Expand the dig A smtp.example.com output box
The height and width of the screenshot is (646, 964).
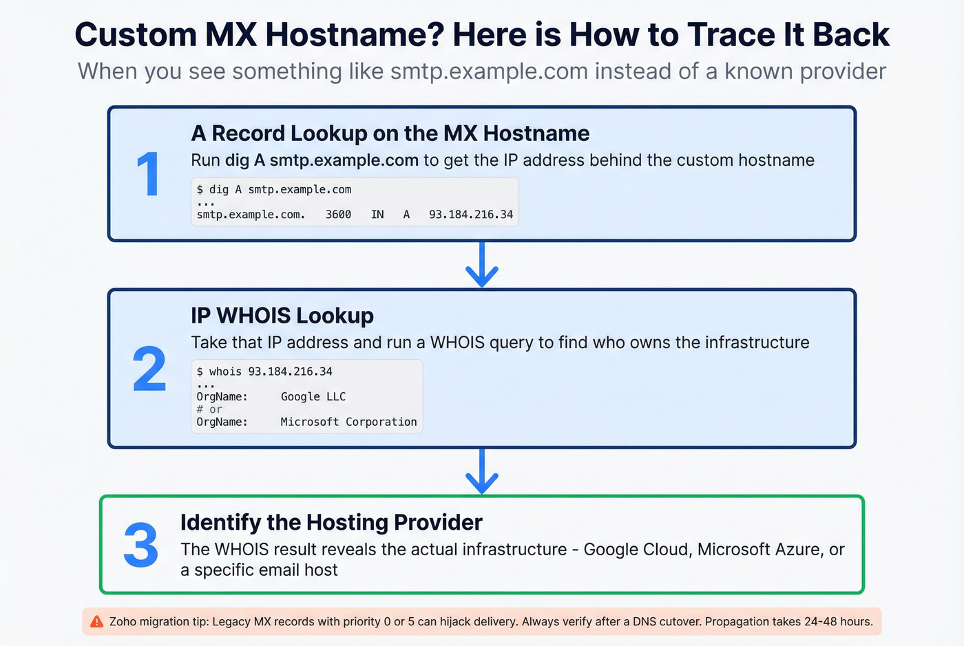(355, 202)
